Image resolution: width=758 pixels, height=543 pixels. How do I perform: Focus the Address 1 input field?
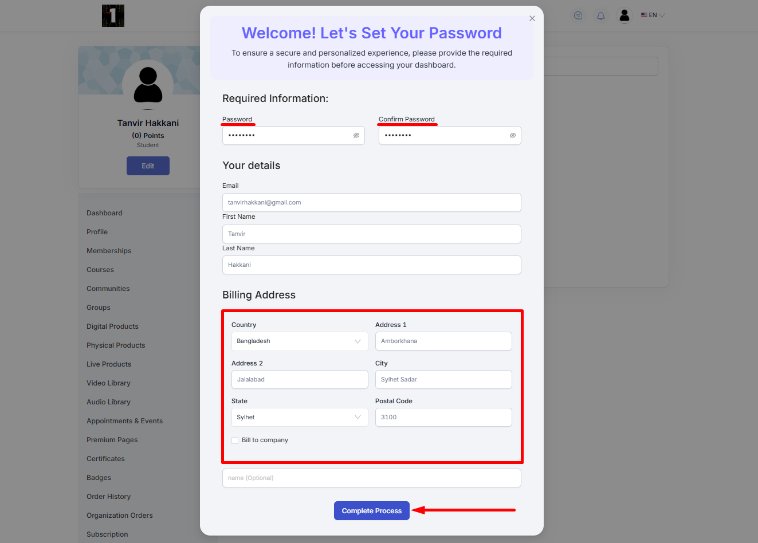443,341
